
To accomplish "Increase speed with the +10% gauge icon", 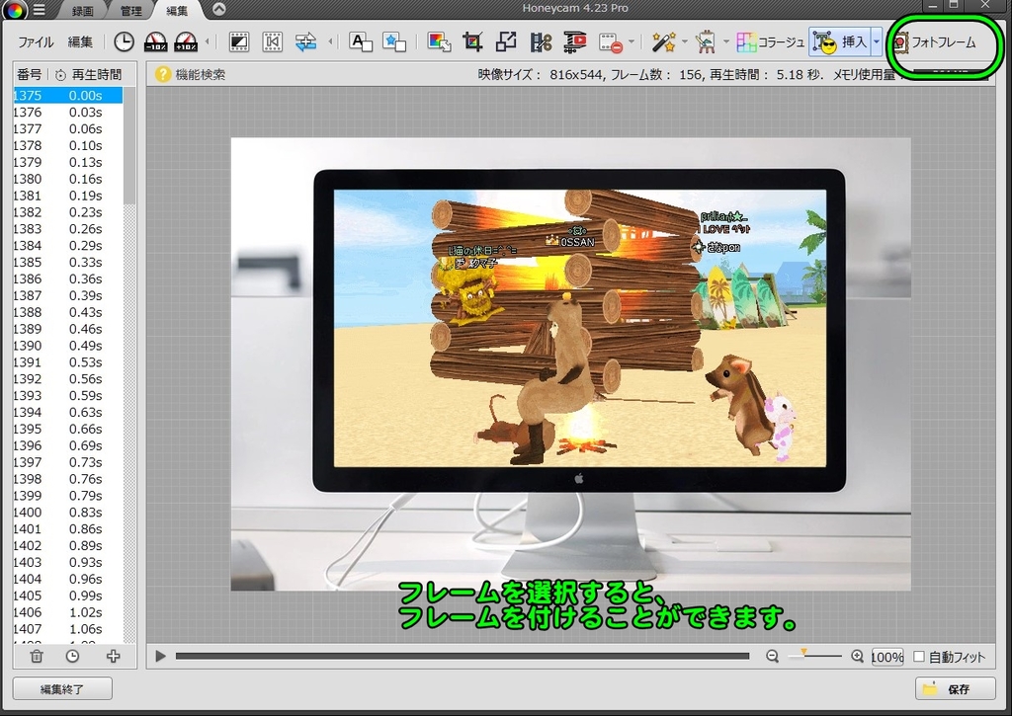I will click(x=186, y=41).
